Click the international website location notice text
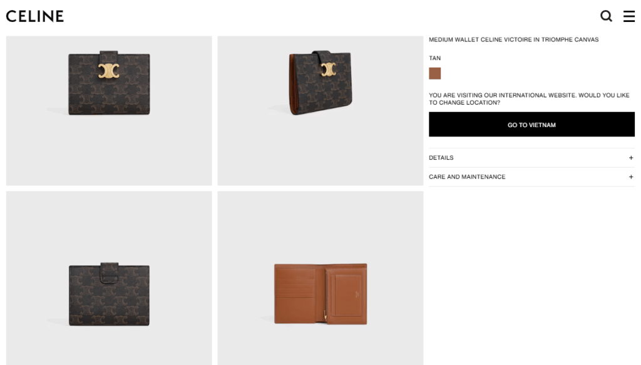 (x=529, y=99)
